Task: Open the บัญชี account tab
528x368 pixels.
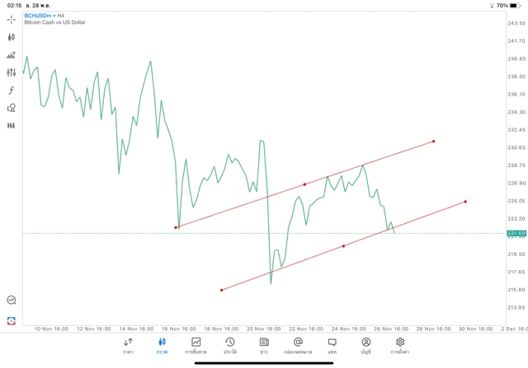Action: [x=365, y=345]
